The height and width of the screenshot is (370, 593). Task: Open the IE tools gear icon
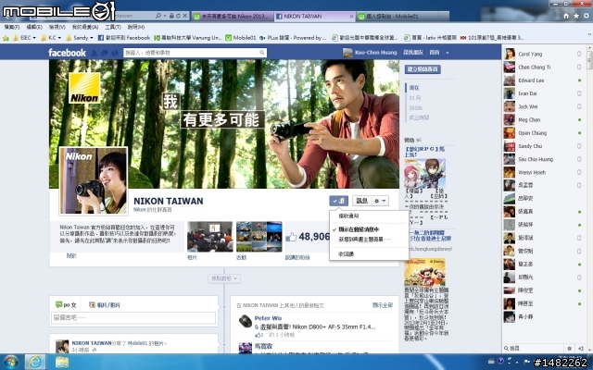tap(587, 16)
